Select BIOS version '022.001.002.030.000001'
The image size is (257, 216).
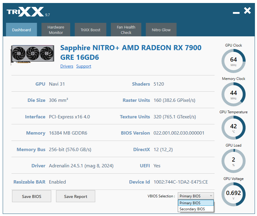(x=179, y=133)
